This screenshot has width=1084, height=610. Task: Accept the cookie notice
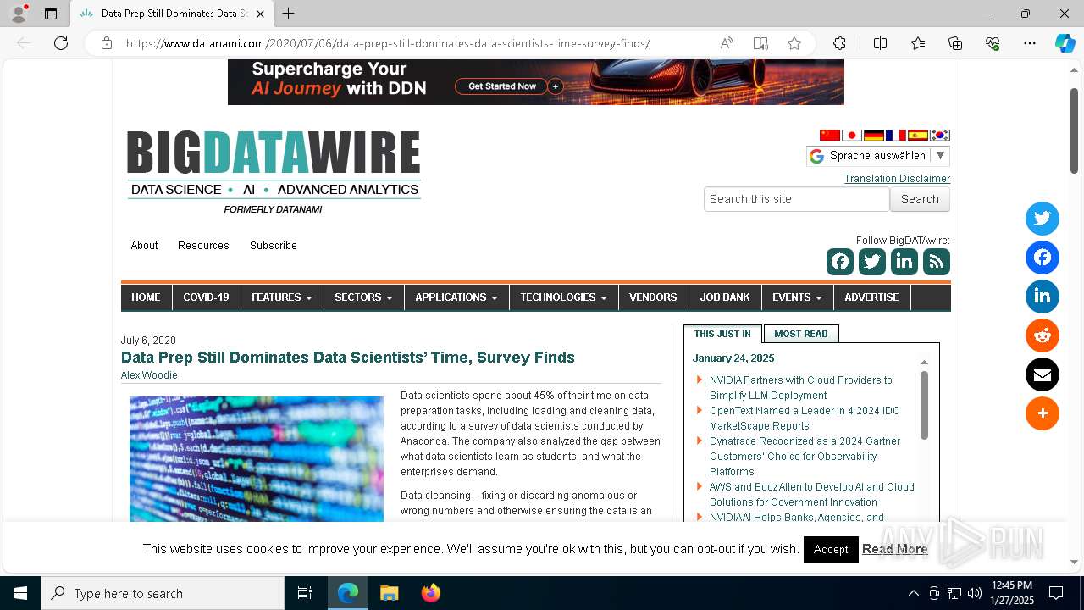point(831,549)
